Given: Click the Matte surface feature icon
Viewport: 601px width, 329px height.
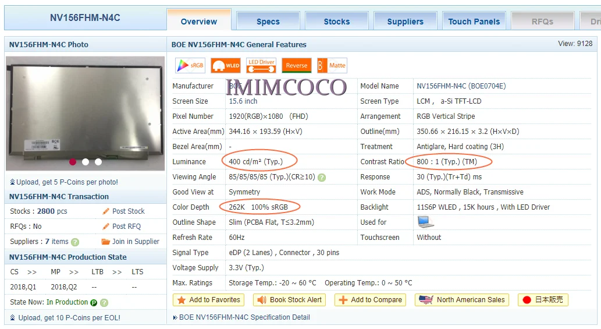Looking at the screenshot, I should 332,66.
